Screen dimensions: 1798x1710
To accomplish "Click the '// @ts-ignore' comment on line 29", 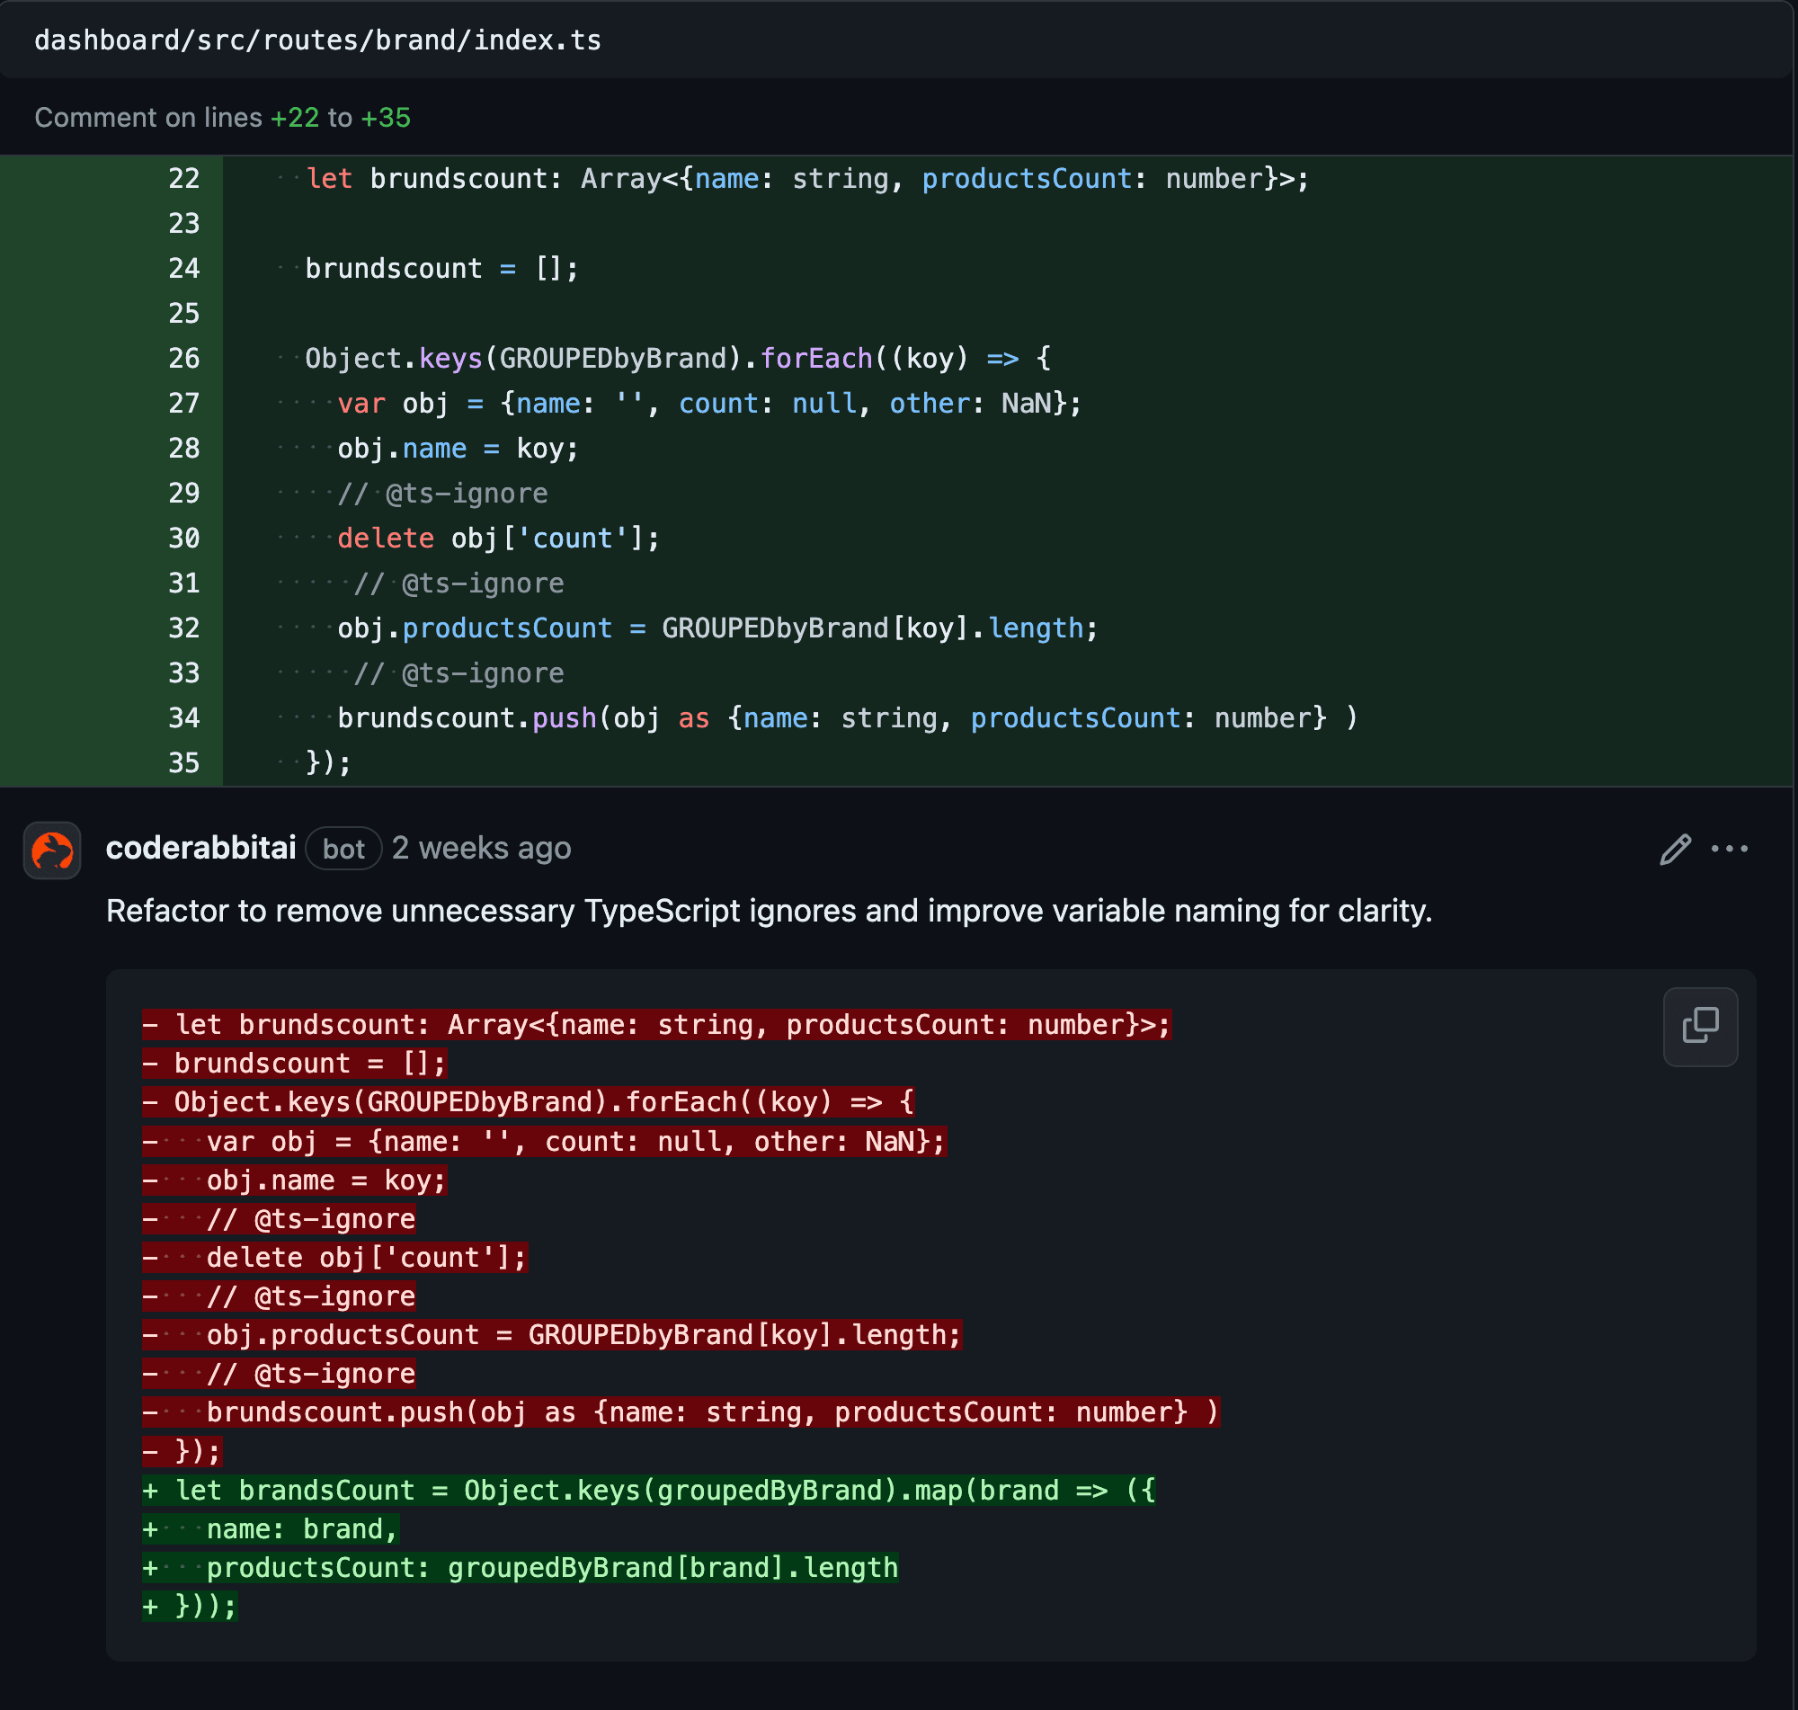I will 443,493.
